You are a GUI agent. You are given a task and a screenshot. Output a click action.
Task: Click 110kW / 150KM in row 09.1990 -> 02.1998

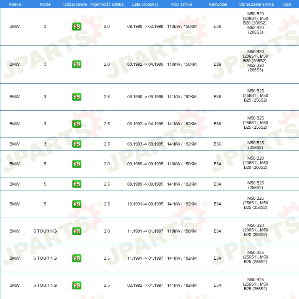pos(182,26)
